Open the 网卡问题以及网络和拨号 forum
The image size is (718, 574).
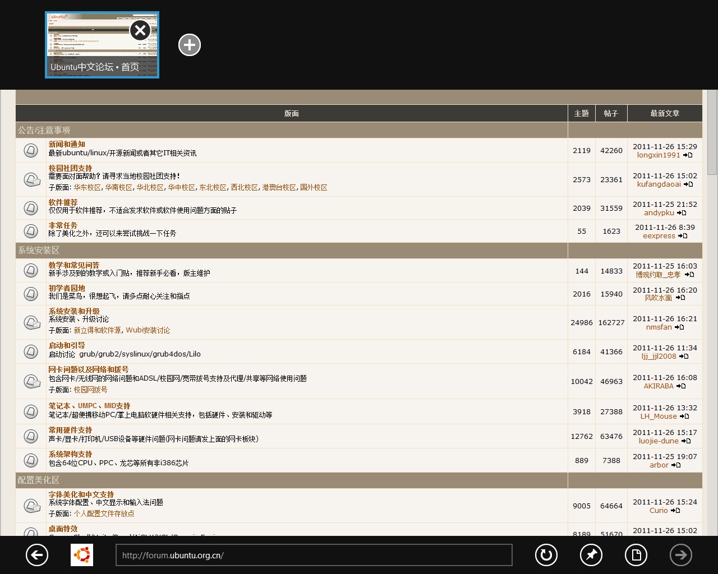coord(89,369)
